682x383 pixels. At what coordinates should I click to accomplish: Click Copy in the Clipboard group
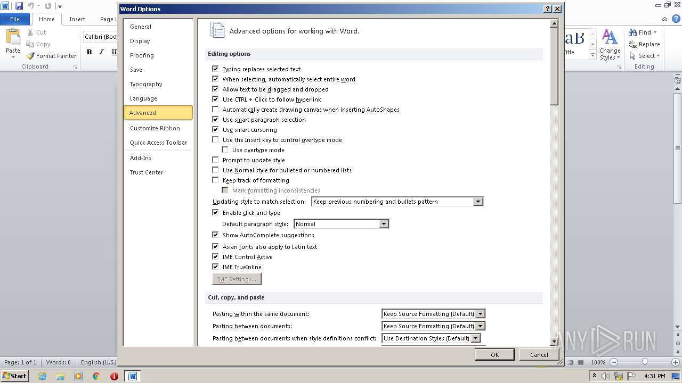tap(38, 44)
